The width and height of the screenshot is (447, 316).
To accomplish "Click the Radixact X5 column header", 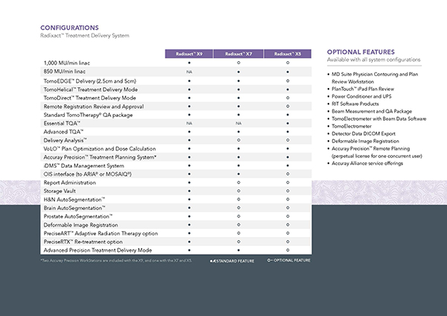I will point(288,54).
